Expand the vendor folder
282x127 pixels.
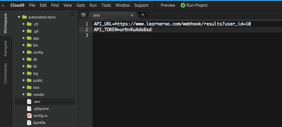click(x=24, y=94)
